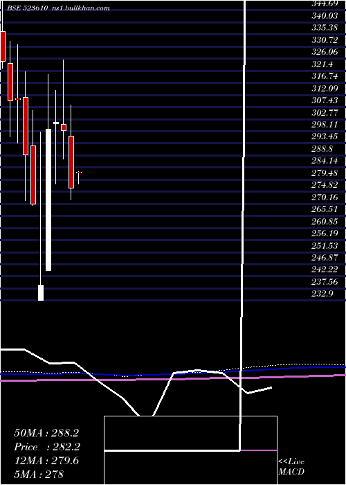346x485 pixels.
Task: Click the small white candle at the chart low
Action: click(x=41, y=292)
